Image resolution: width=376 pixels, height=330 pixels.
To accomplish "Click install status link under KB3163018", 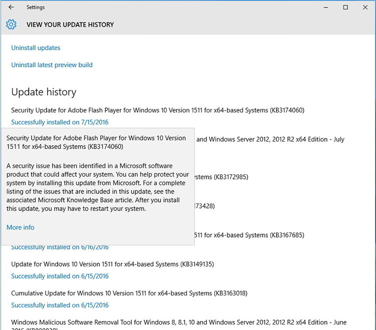I will [x=60, y=305].
